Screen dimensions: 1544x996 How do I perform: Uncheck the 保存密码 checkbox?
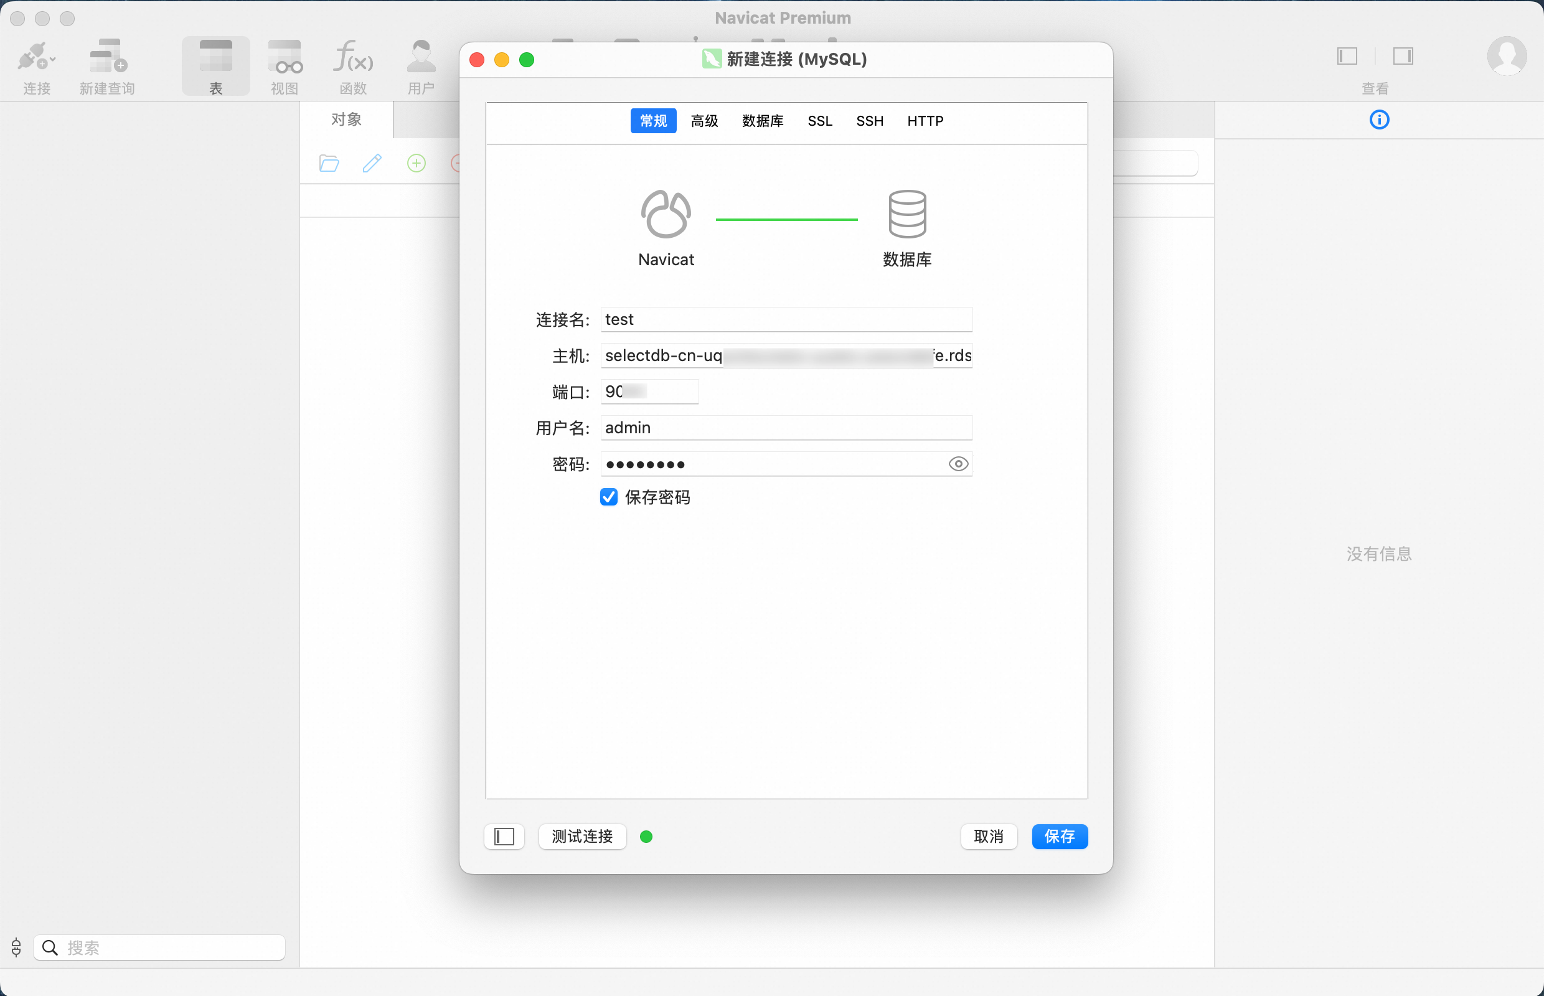tap(609, 497)
